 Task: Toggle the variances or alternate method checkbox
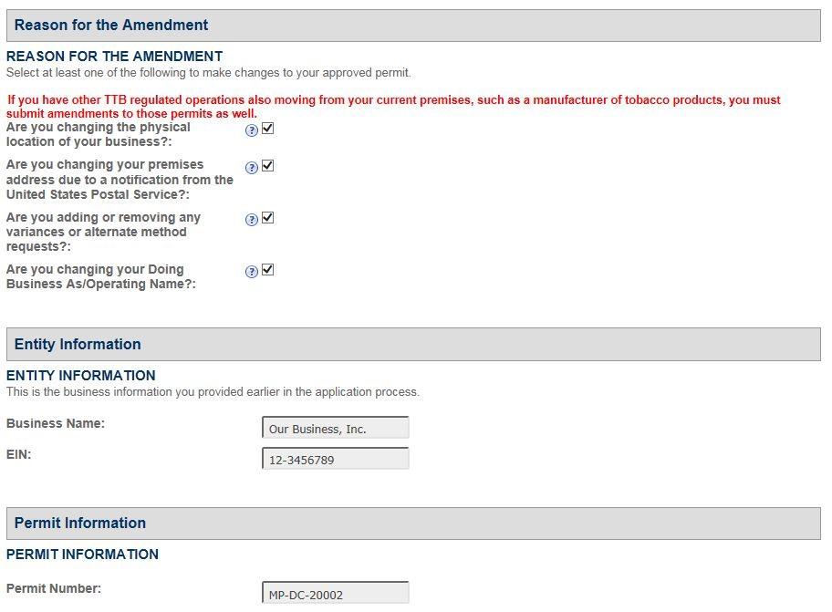(x=267, y=218)
